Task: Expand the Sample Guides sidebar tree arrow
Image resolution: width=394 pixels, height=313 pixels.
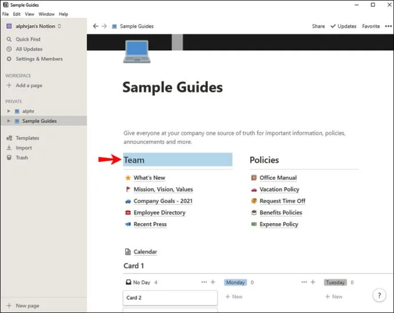Action: click(9, 121)
